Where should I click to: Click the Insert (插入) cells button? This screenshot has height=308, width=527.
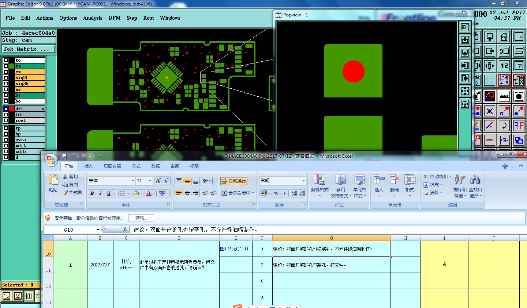379,186
